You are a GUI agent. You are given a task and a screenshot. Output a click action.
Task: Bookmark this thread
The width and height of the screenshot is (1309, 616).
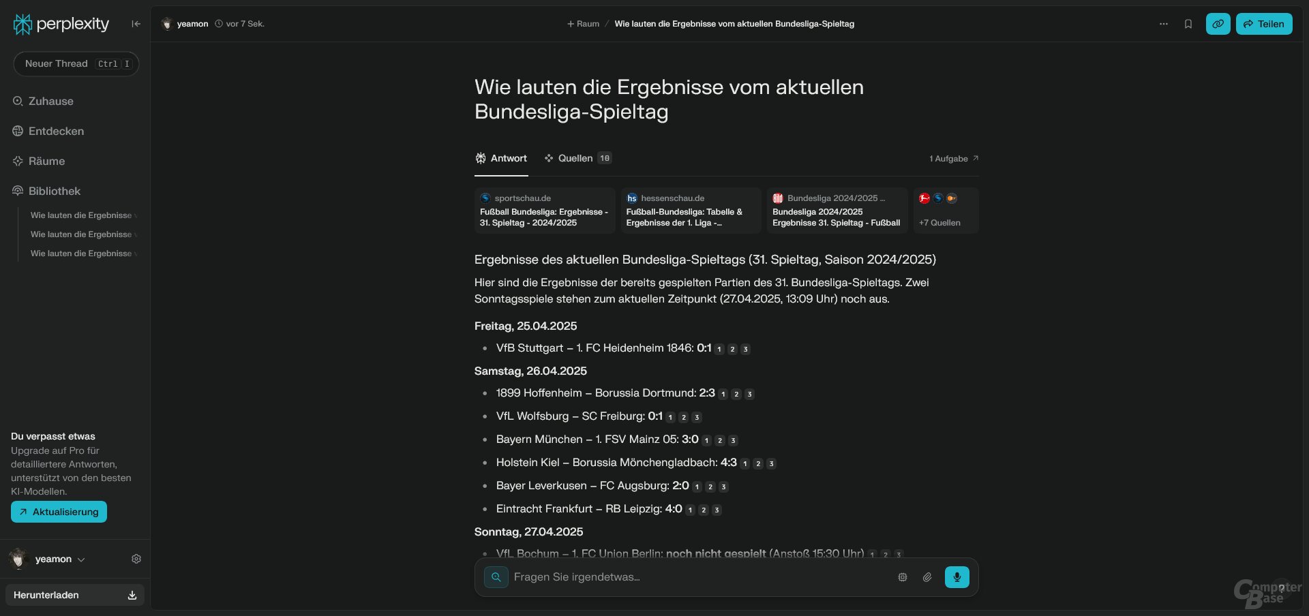tap(1188, 24)
